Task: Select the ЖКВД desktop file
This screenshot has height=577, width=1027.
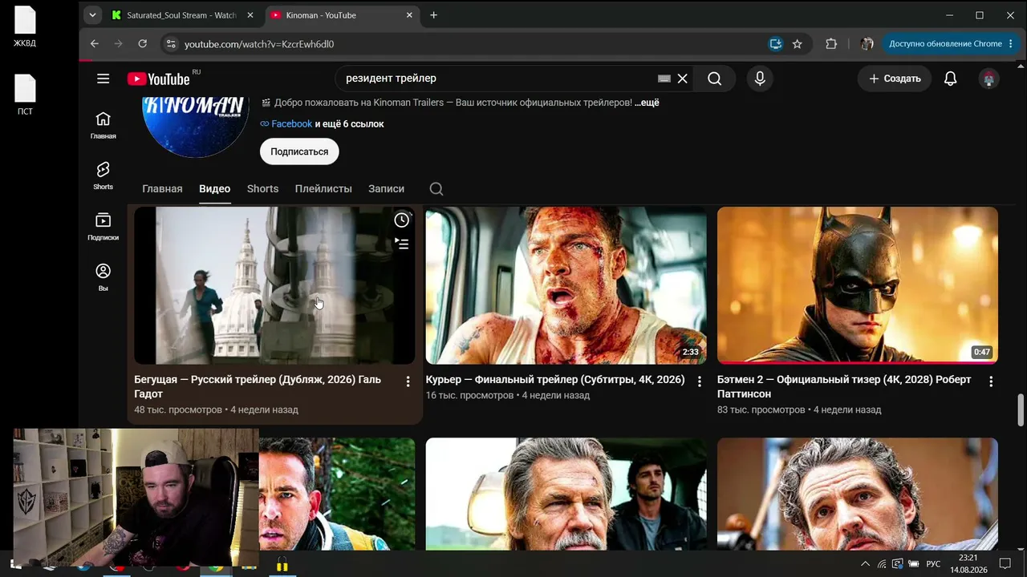Action: [x=25, y=27]
